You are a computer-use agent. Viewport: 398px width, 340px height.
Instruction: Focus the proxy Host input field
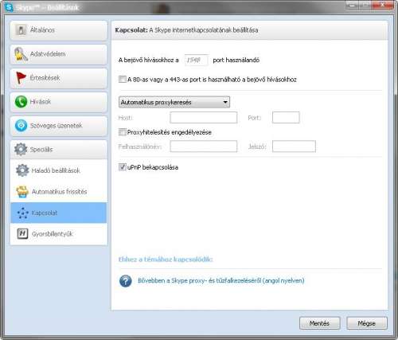(x=204, y=117)
